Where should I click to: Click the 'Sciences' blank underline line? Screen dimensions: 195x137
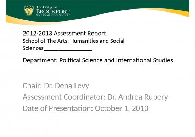(x=57, y=48)
